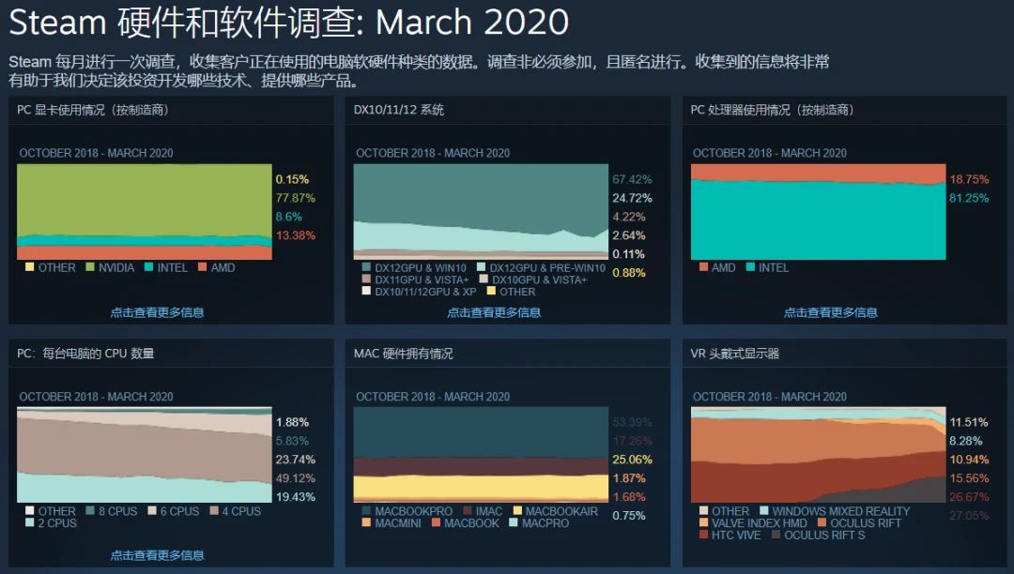Click the 23.74% value in CPU count panel
This screenshot has width=1014, height=574.
click(296, 459)
